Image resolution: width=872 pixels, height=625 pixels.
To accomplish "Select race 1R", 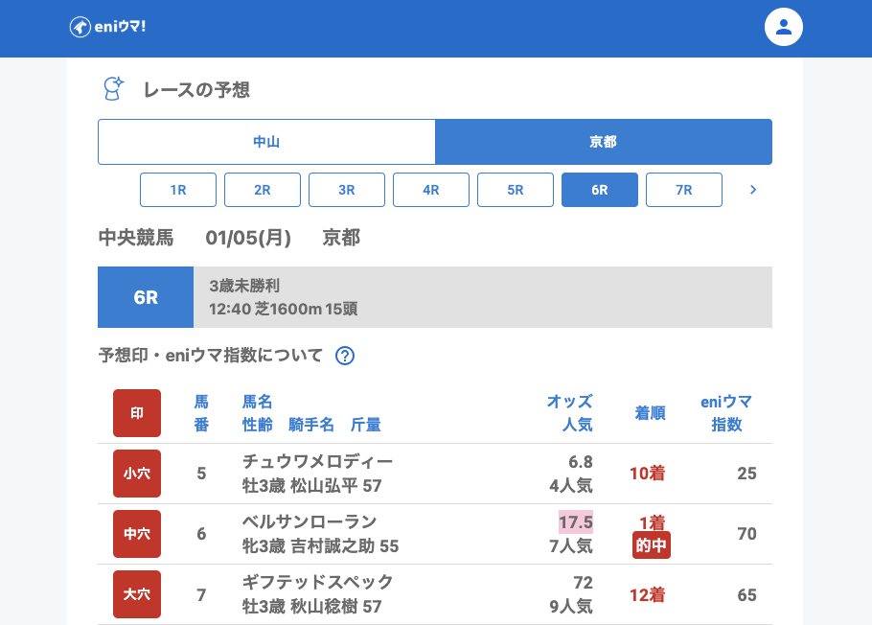I will [178, 190].
